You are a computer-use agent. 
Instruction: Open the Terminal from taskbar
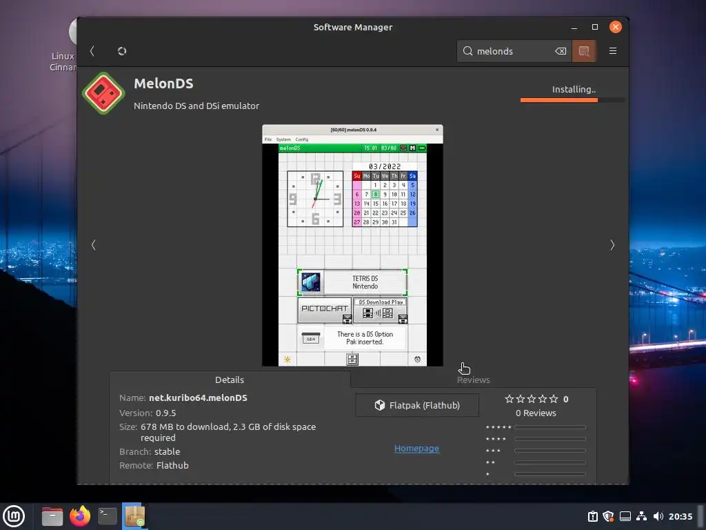pyautogui.click(x=107, y=516)
